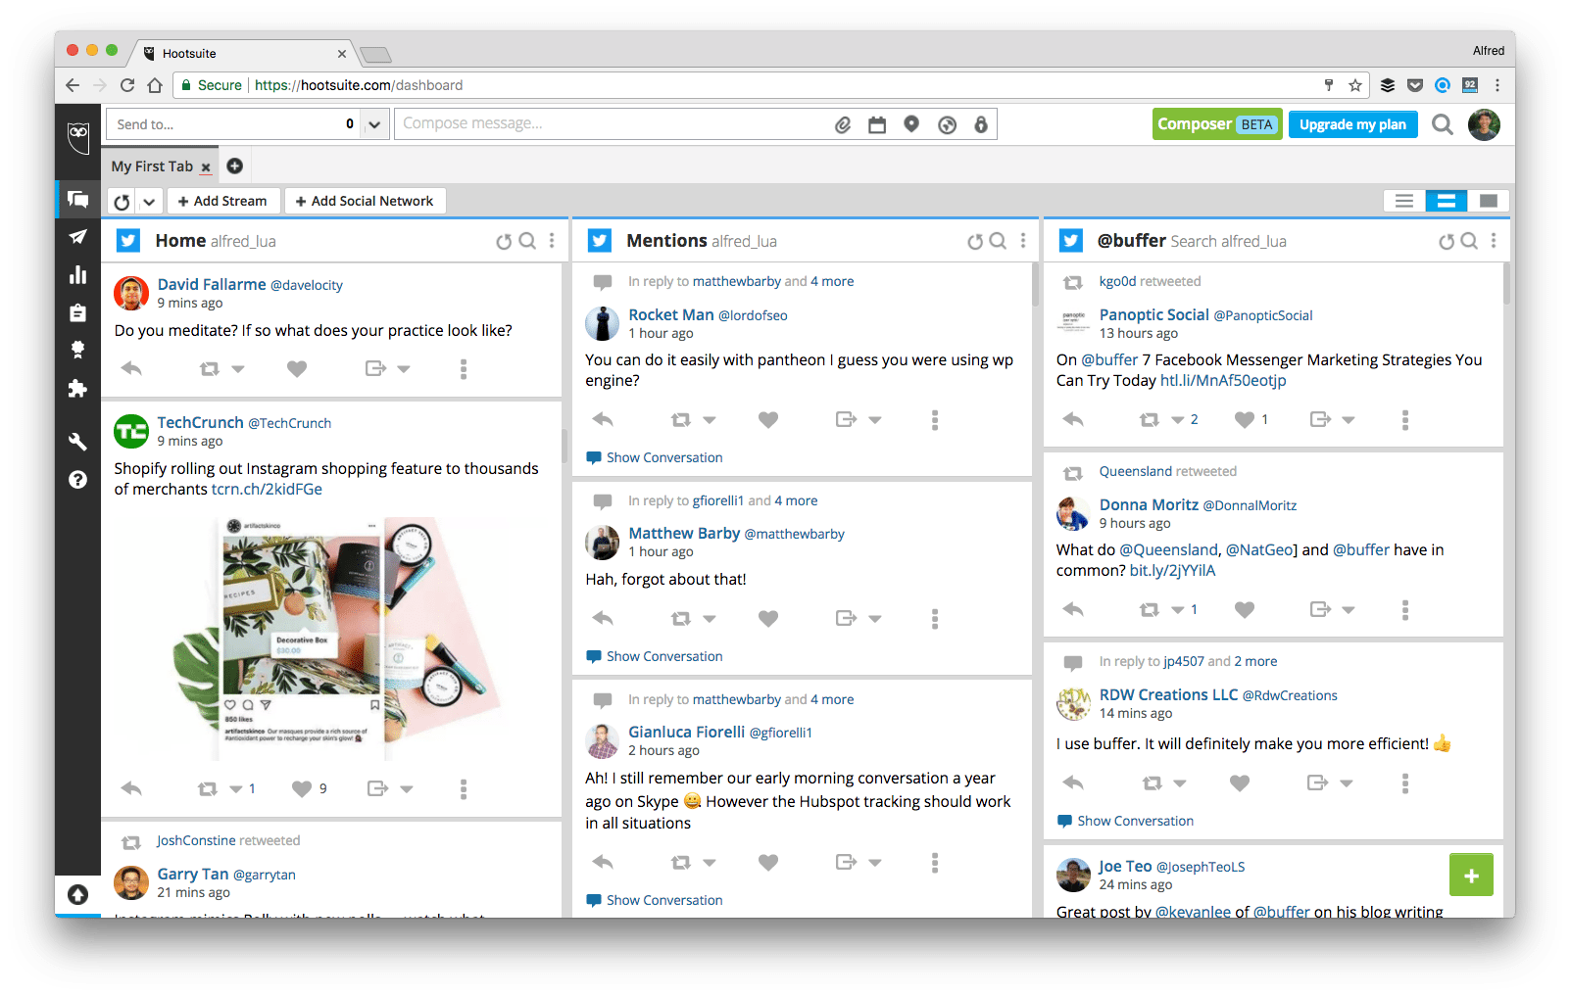Open the Streams panel in the sidebar
This screenshot has height=996, width=1570.
click(x=77, y=199)
